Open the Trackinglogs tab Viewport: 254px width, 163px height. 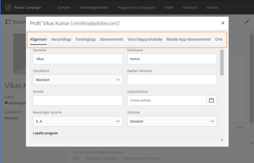coord(85,39)
